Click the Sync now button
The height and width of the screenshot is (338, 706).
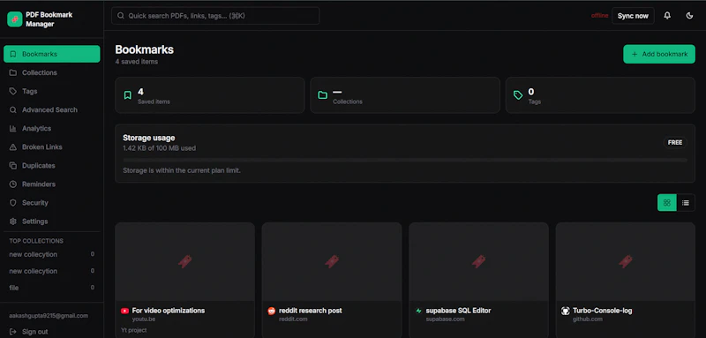633,16
